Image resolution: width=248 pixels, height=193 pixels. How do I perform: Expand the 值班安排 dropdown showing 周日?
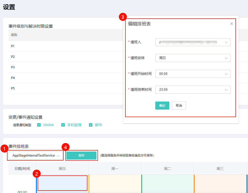193,58
